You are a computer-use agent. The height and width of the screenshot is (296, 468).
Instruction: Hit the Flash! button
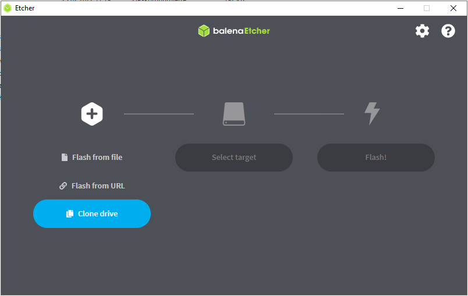tap(375, 158)
